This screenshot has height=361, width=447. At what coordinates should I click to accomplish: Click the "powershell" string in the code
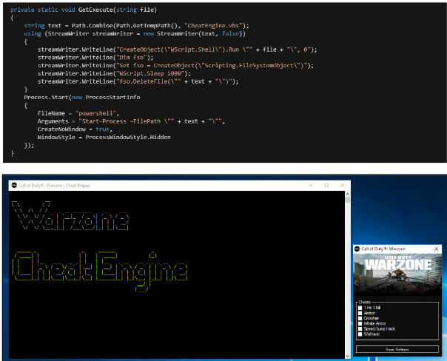coord(95,113)
